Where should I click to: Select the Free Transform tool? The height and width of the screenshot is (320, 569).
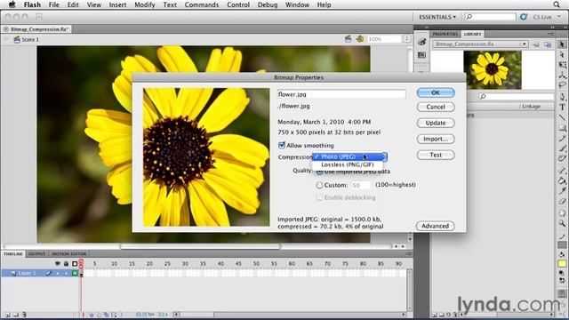pos(562,65)
